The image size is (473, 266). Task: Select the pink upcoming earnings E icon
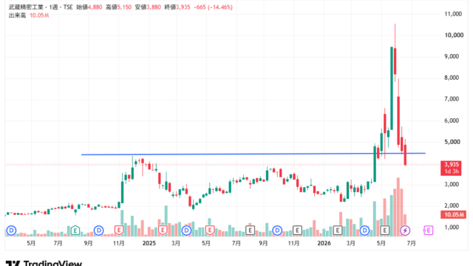[428, 231]
